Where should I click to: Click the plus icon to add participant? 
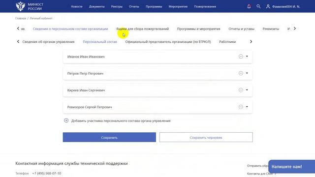[x=66, y=120]
